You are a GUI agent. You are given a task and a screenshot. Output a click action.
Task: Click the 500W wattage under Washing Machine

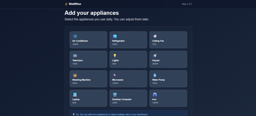tap(75, 83)
